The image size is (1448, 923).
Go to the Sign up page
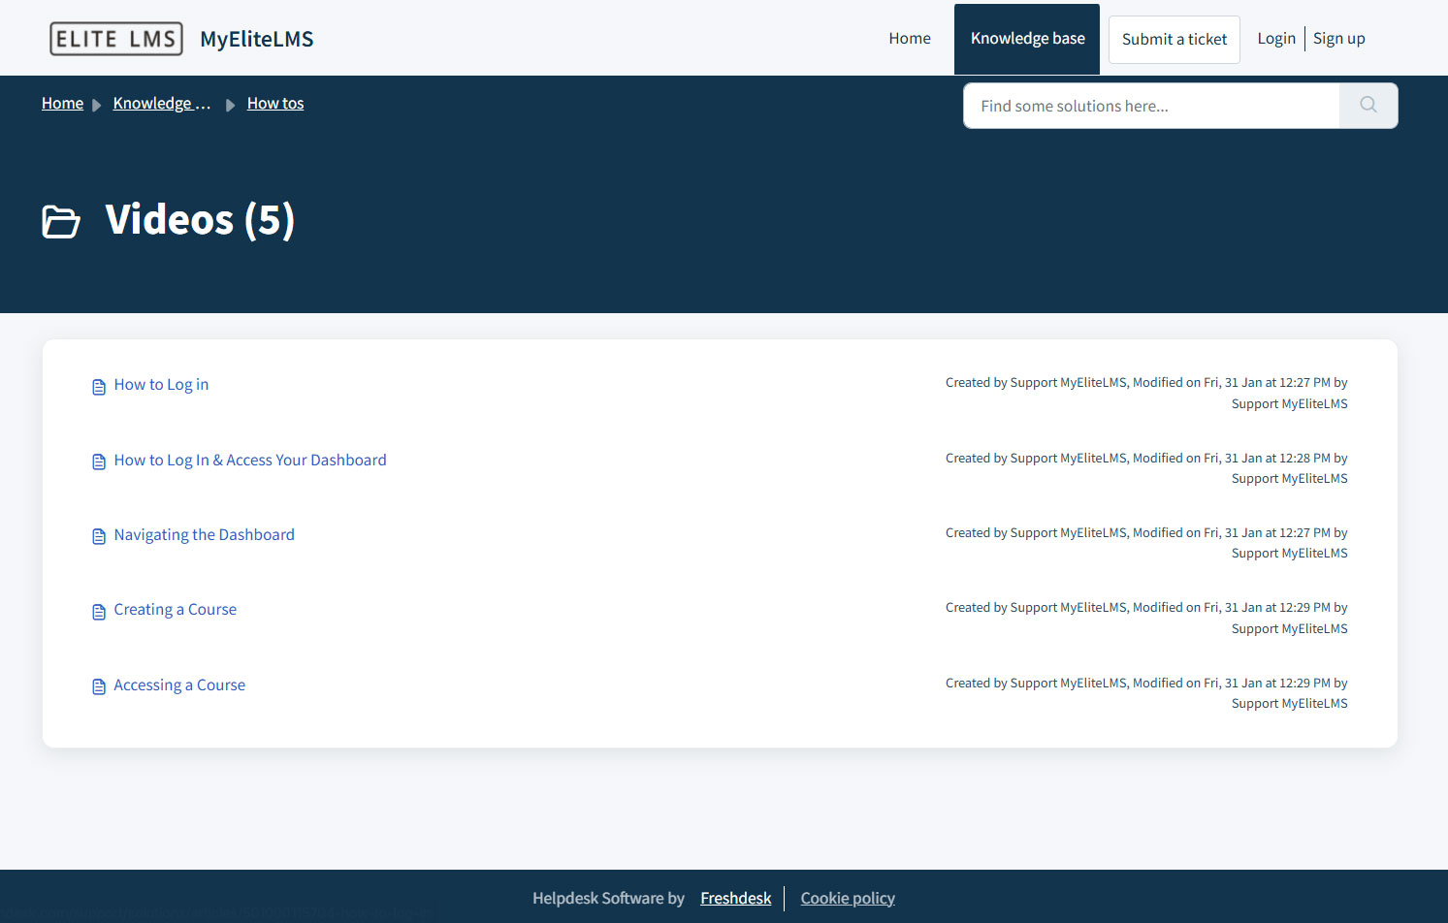click(x=1338, y=39)
